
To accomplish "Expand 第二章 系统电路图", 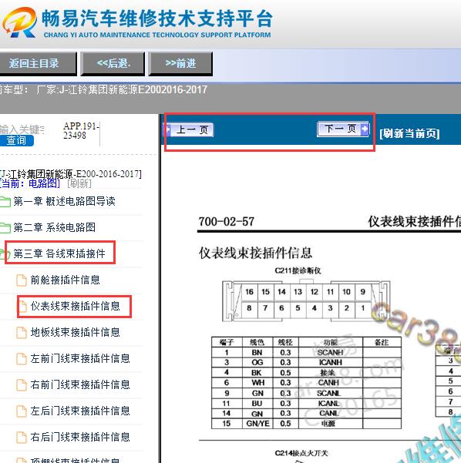I will tap(55, 227).
